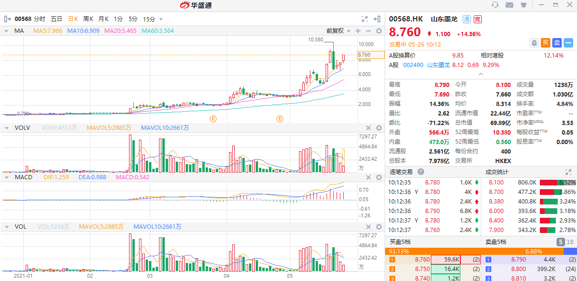Switch depth to 5 levels
This screenshot has width=577, height=281.
(x=560, y=242)
